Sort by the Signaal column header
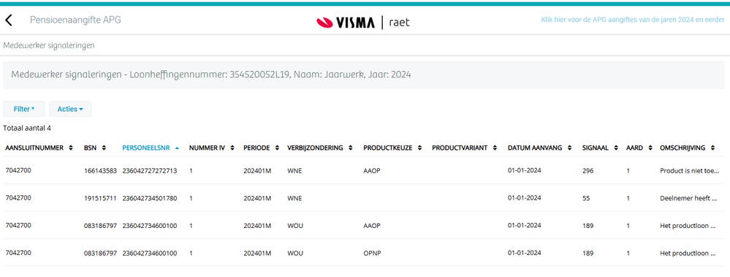Viewport: 730px width, 277px height. click(600, 148)
